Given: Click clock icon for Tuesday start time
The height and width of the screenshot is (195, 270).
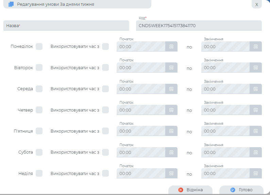Looking at the screenshot, I should click(171, 68).
